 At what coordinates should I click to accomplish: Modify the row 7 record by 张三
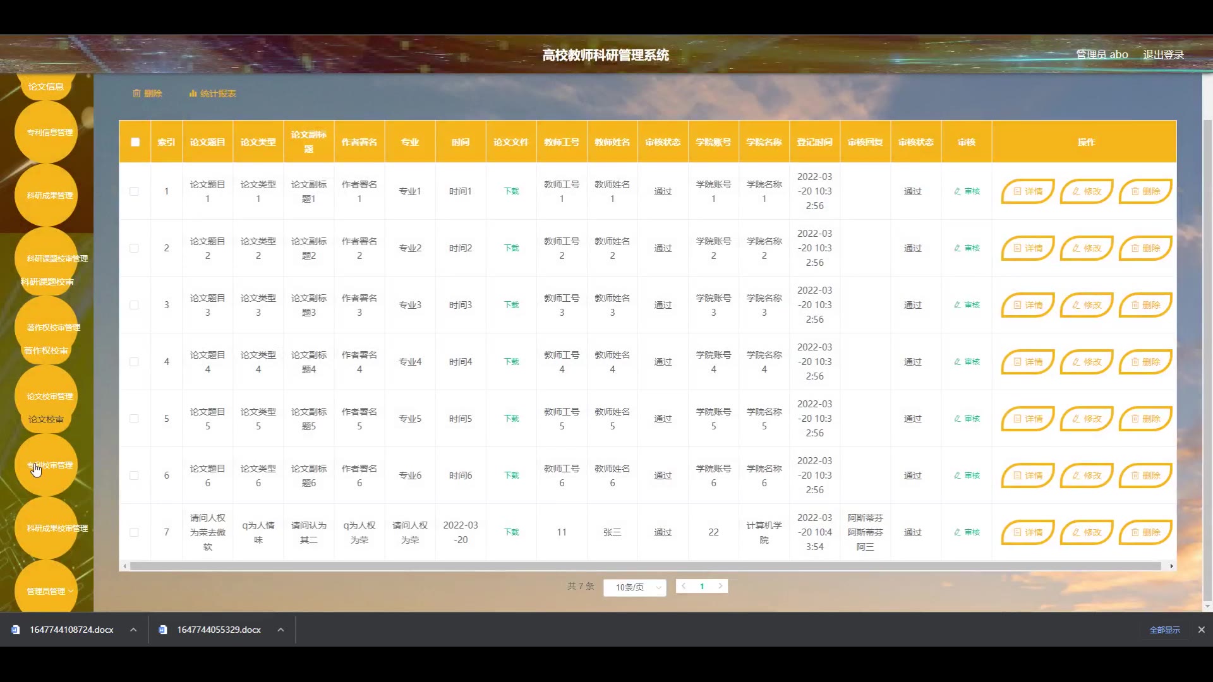point(1086,532)
